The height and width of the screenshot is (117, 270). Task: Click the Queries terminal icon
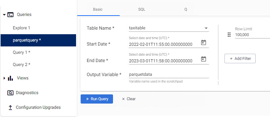tap(10, 15)
